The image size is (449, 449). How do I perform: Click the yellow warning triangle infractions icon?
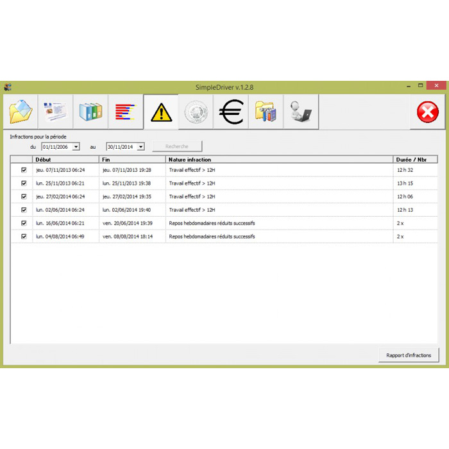(x=160, y=112)
